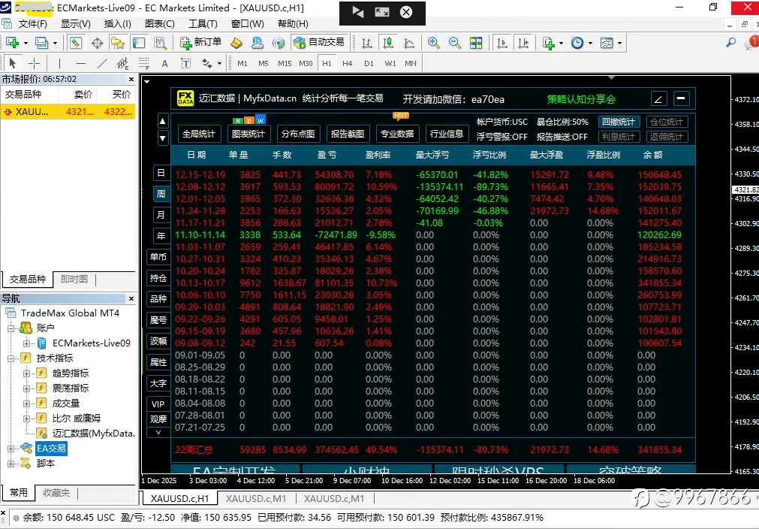Image resolution: width=759 pixels, height=529 pixels.
Task: Click the 报告截图 button
Action: [348, 134]
